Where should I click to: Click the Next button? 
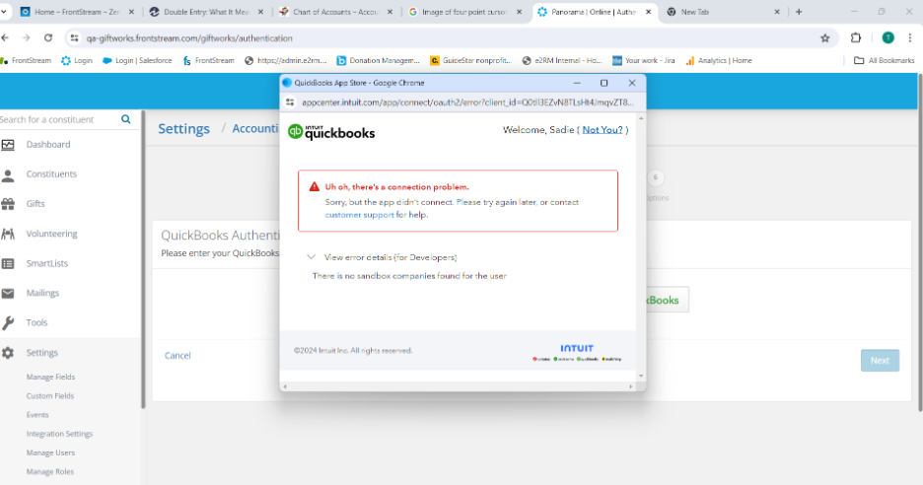click(880, 360)
